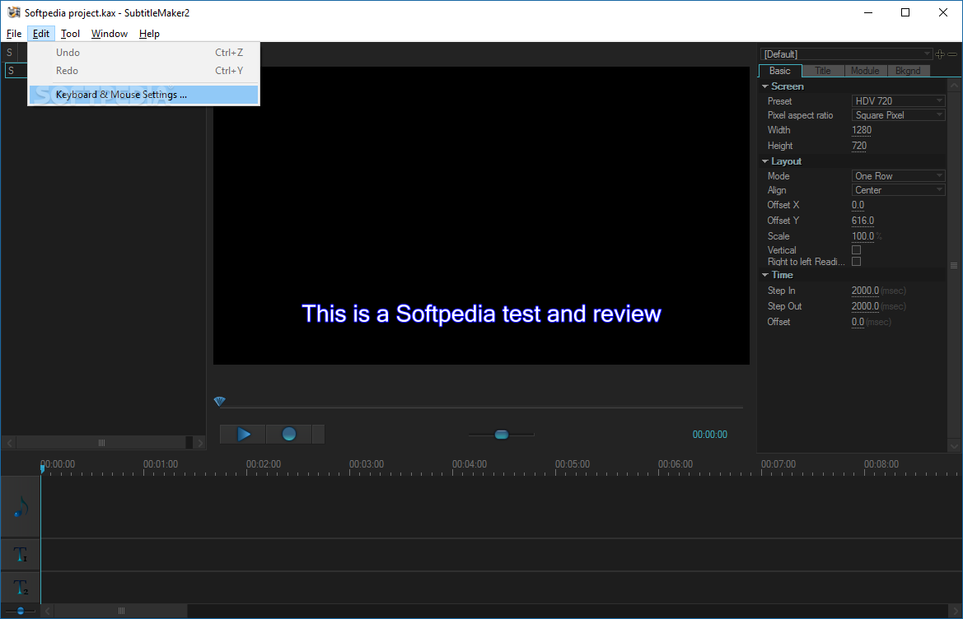Screen dimensions: 963x619
Task: Open the [Default] style dropdown
Action: pos(846,54)
